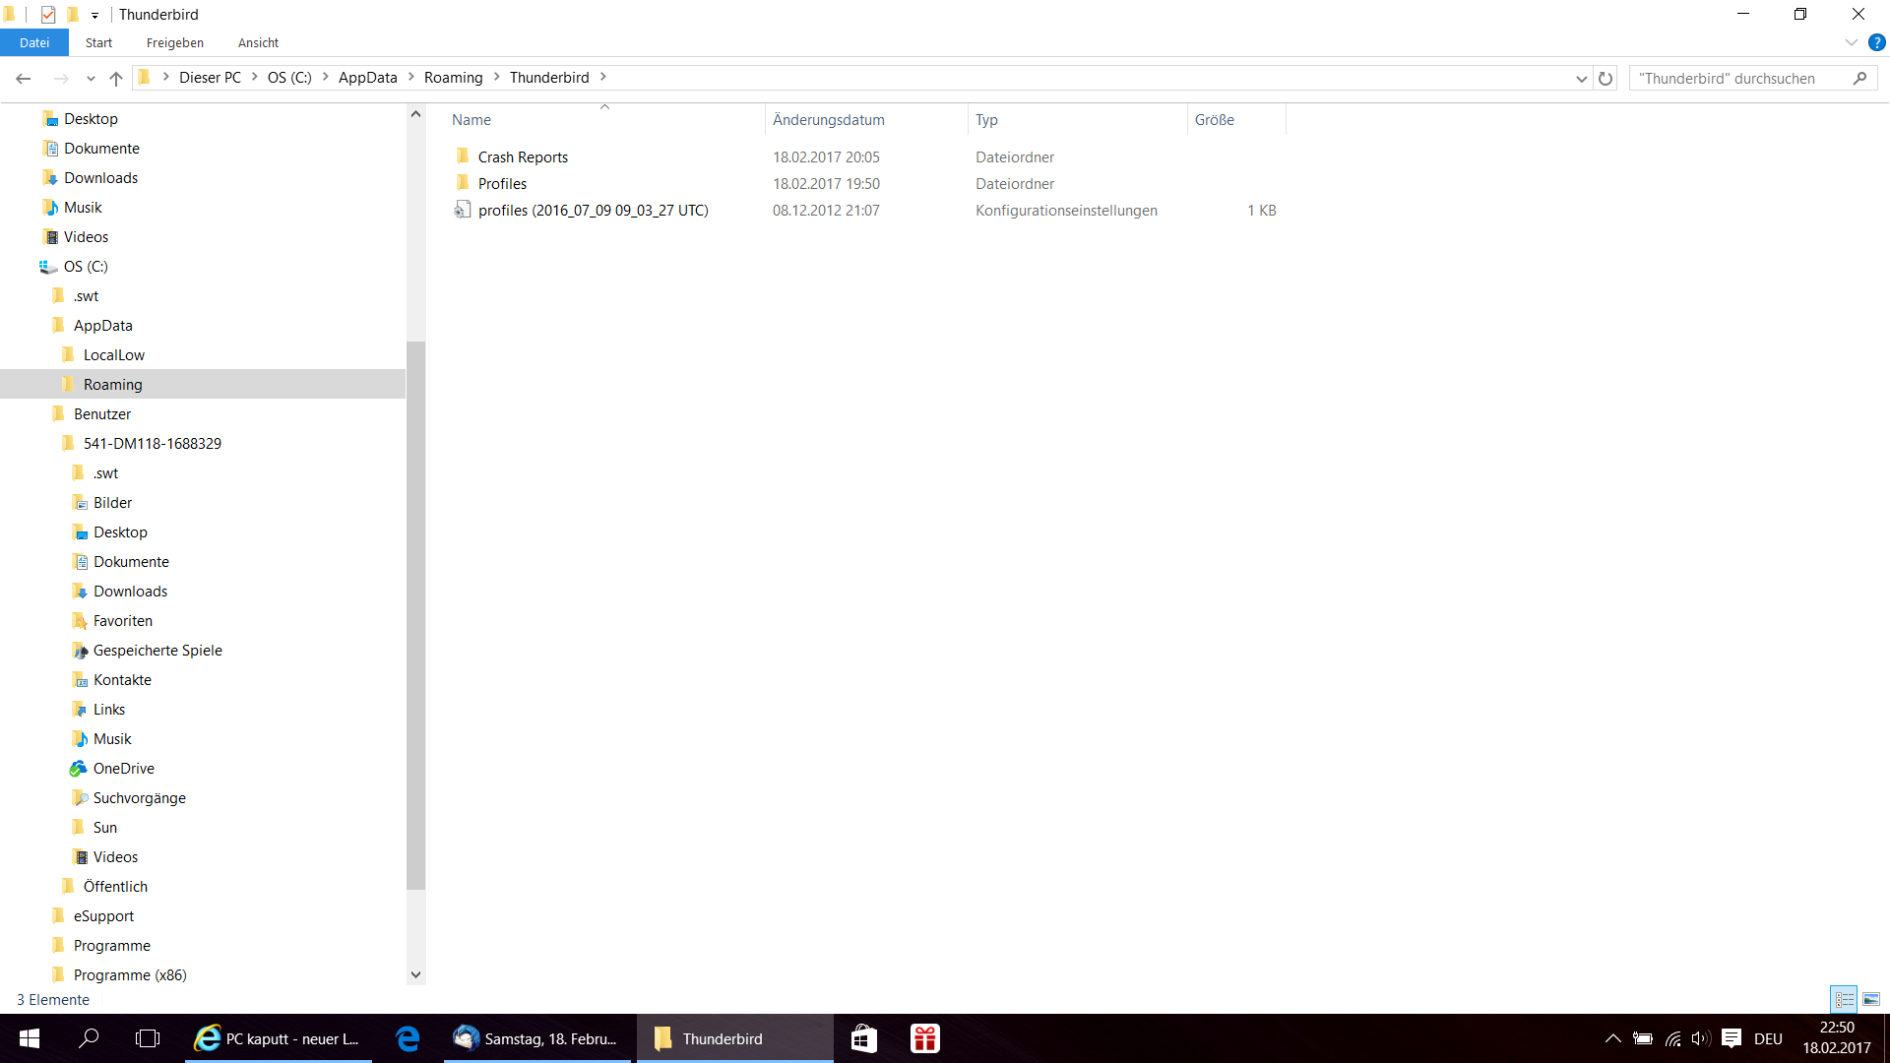Switch to details view layout button
1890x1063 pixels.
pyautogui.click(x=1844, y=999)
